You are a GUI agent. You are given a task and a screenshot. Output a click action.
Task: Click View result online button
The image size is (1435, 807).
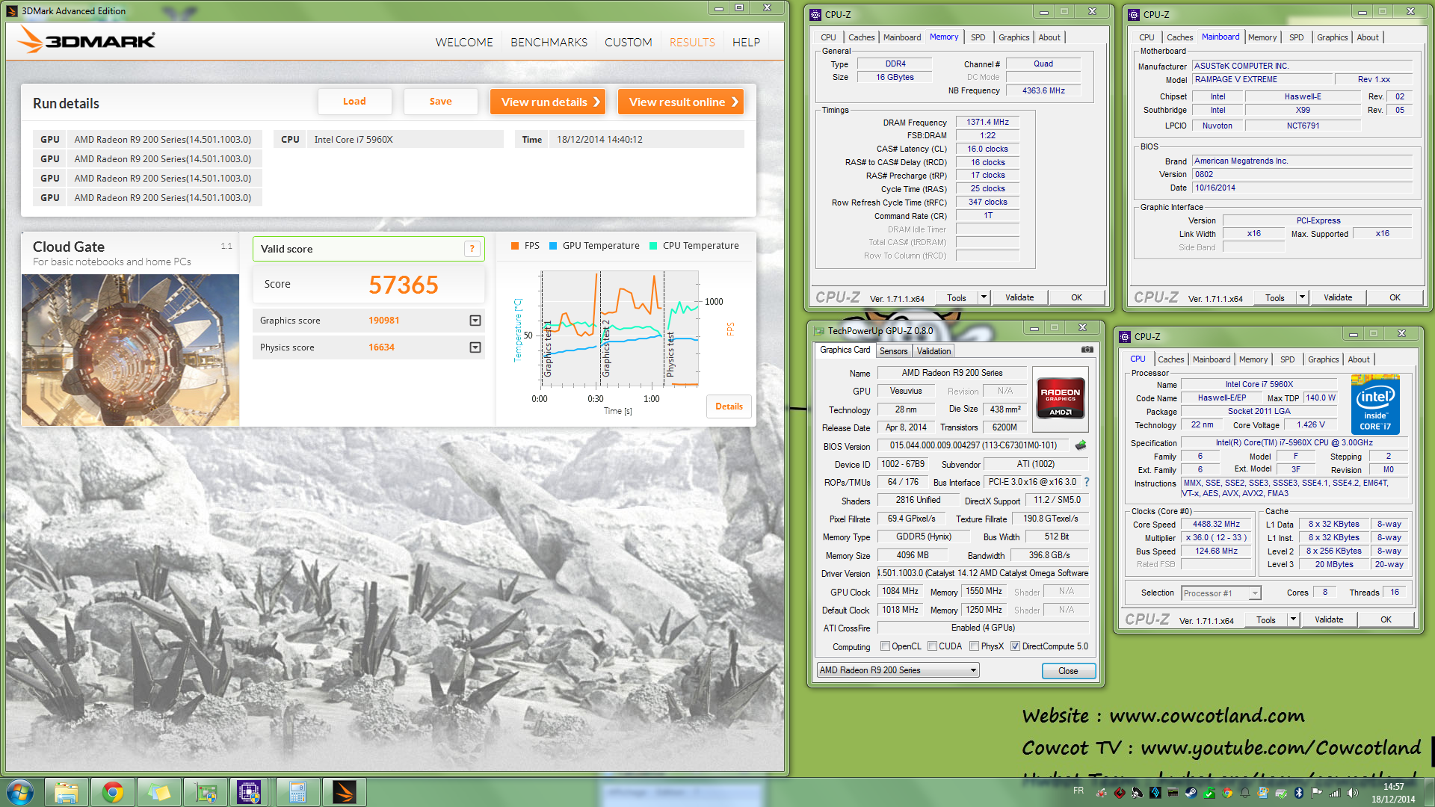[680, 102]
